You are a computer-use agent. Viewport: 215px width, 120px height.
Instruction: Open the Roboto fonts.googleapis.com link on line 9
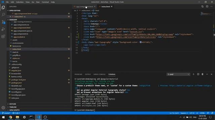[135, 34]
